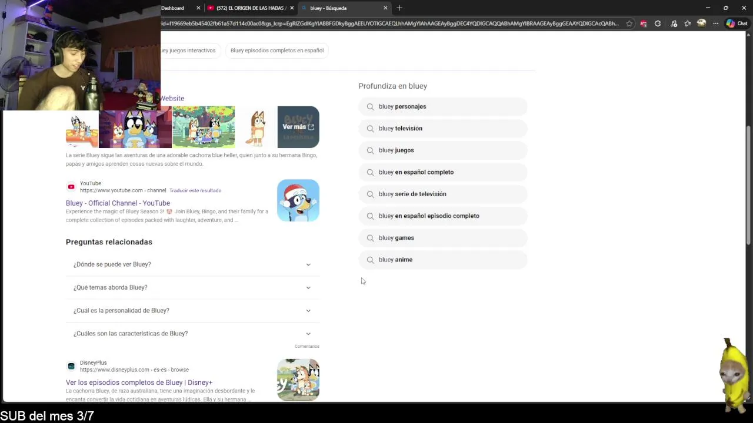
Task: Close the Dashboard tab
Action: pos(198,8)
